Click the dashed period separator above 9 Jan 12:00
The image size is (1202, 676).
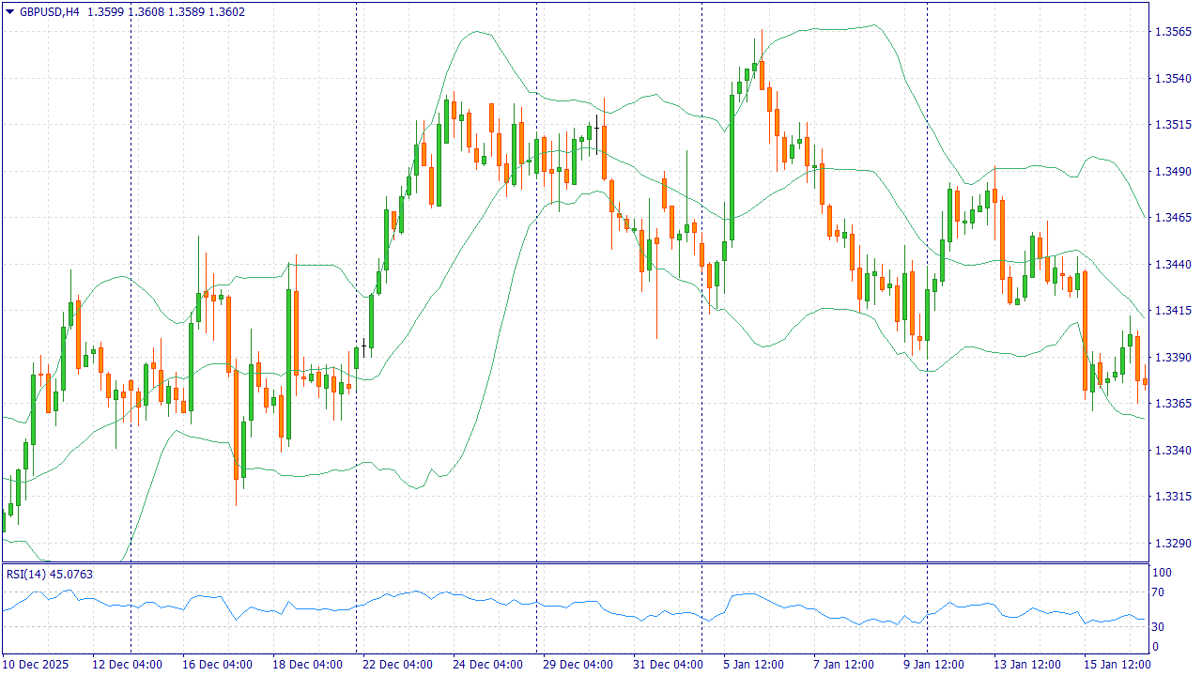(927, 188)
